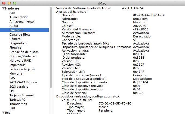Select the highlighted Bluetooth entry
The width and height of the screenshot is (185, 114).
pos(16,30)
